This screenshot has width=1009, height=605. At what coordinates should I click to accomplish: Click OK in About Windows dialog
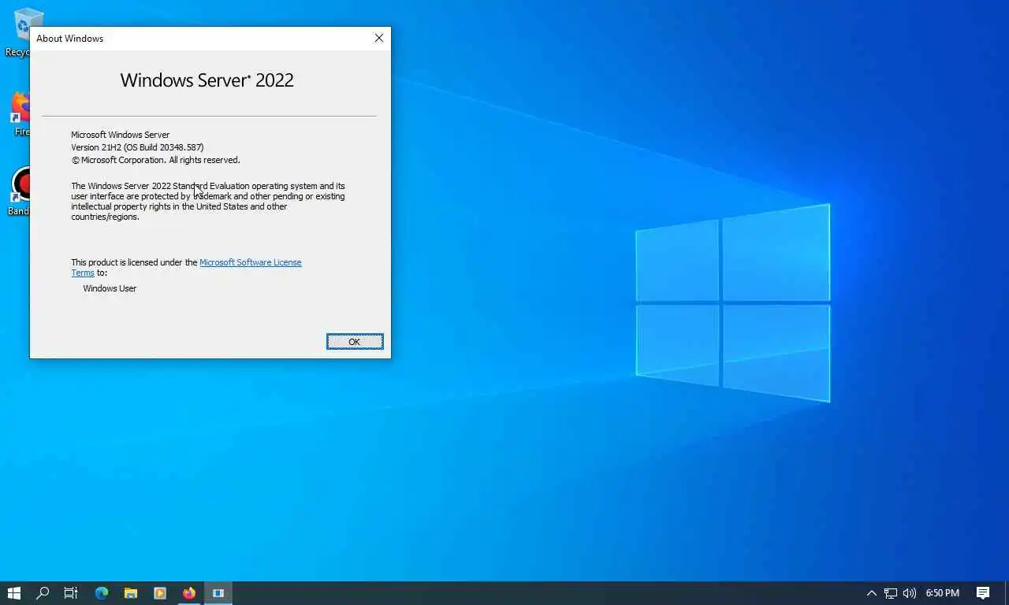tap(355, 341)
